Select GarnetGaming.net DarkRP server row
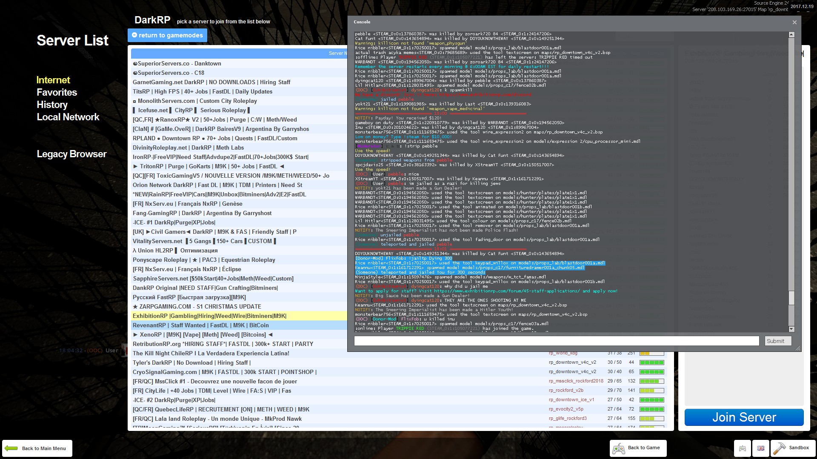The width and height of the screenshot is (817, 459). click(239, 82)
